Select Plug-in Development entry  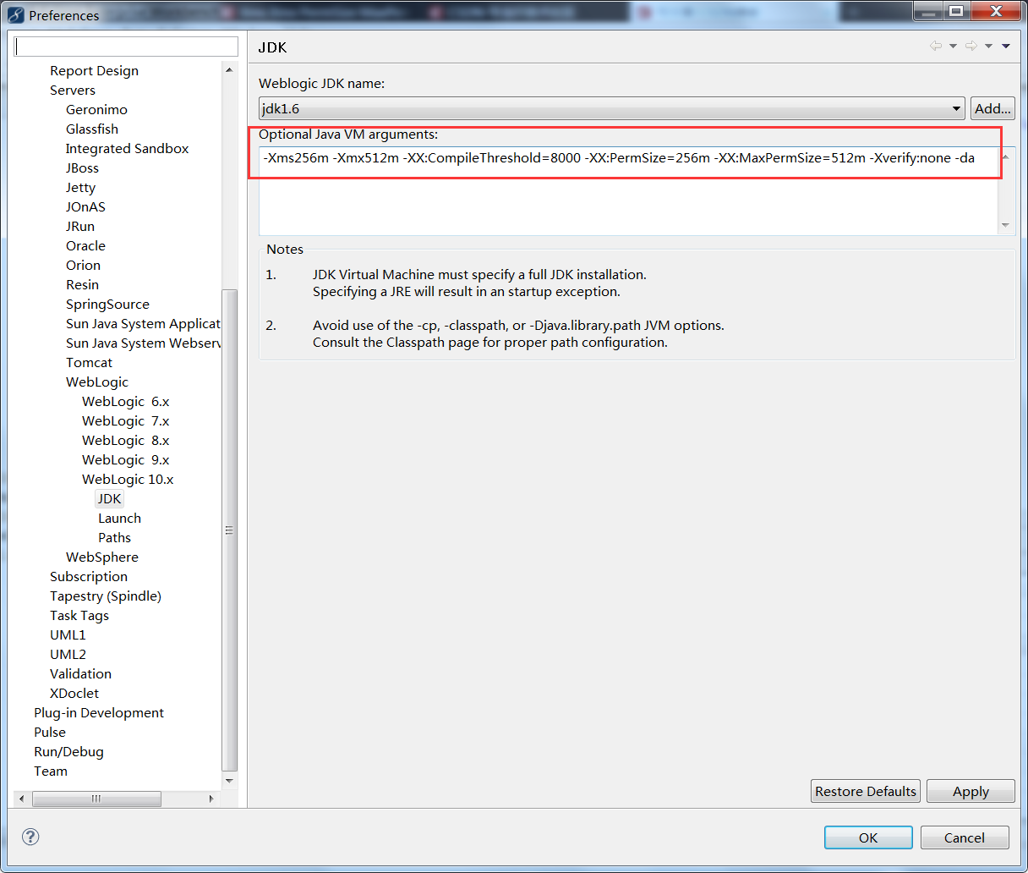[99, 713]
